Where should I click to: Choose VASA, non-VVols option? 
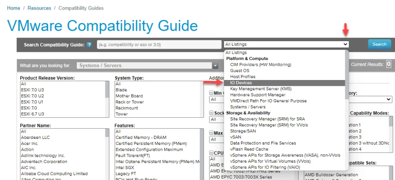tap(285, 155)
